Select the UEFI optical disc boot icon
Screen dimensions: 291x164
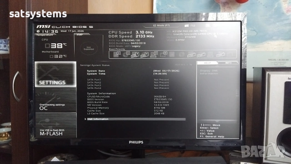pyautogui.click(x=126, y=55)
